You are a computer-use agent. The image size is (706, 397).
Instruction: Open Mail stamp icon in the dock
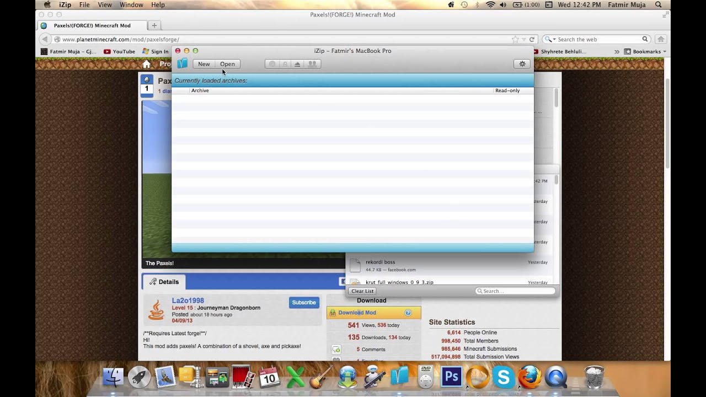(x=165, y=377)
